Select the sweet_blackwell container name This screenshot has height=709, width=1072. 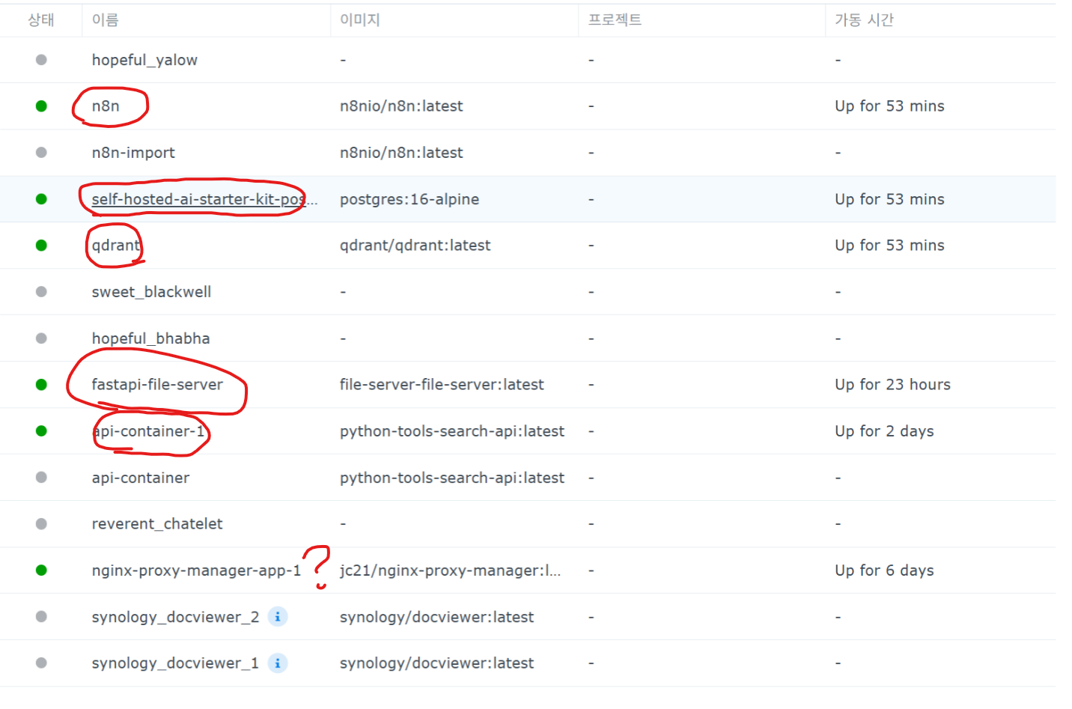[151, 292]
